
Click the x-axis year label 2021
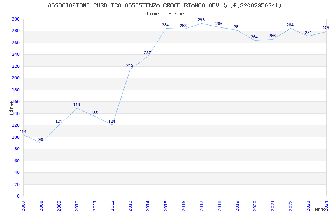click(x=273, y=206)
